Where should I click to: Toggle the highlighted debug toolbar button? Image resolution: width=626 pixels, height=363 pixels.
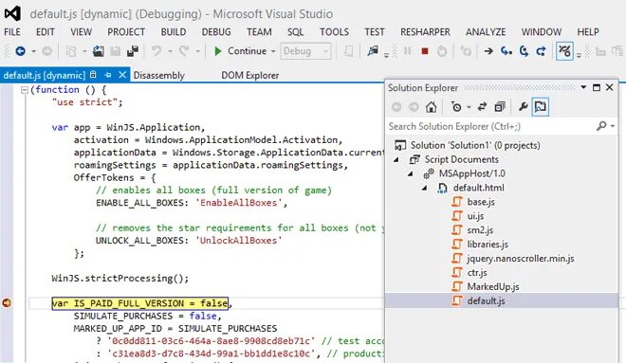(564, 51)
